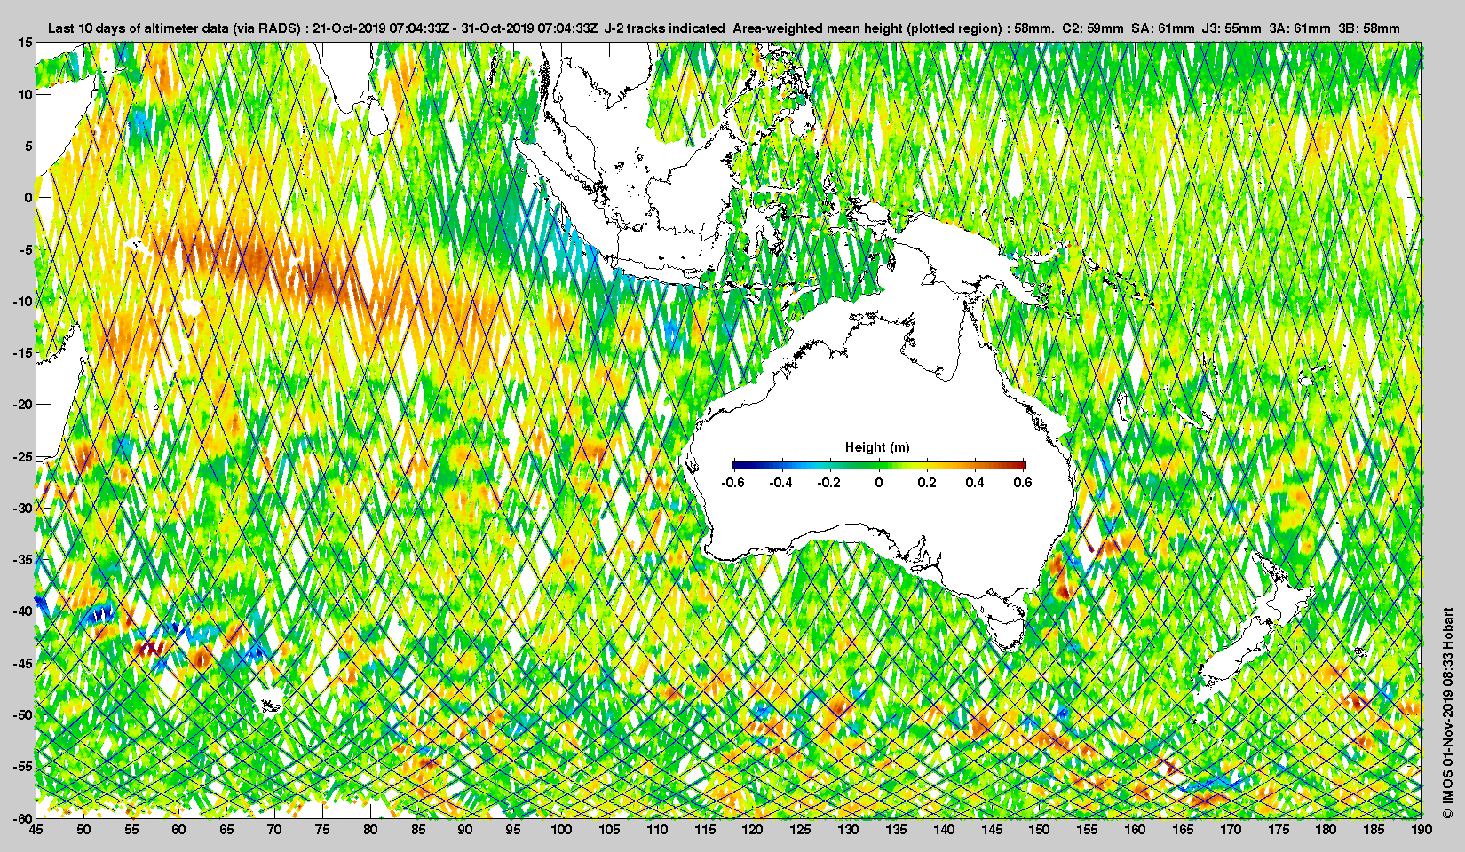Click longitude label "130" on bottom axis
1465x852 pixels.
click(x=848, y=830)
